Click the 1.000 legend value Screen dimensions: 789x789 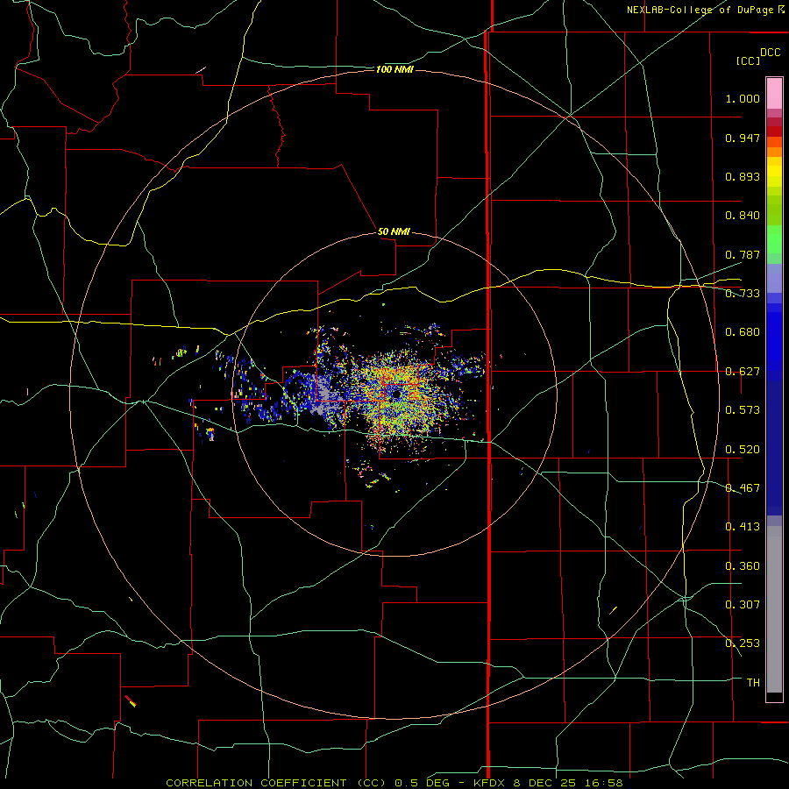point(743,98)
